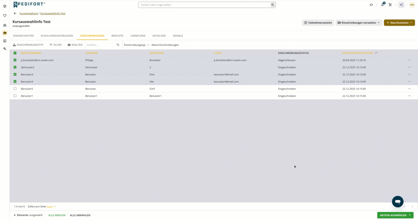The width and height of the screenshot is (418, 220).
Task: Open row menu for Benutzer1
Action: pyautogui.click(x=409, y=96)
